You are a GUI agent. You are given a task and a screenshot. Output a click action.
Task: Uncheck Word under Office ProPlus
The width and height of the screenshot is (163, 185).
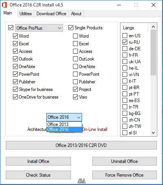[x=15, y=36]
